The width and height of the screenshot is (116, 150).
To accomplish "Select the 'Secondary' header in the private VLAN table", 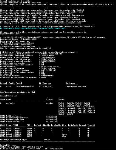I will click(x=15, y=140).
